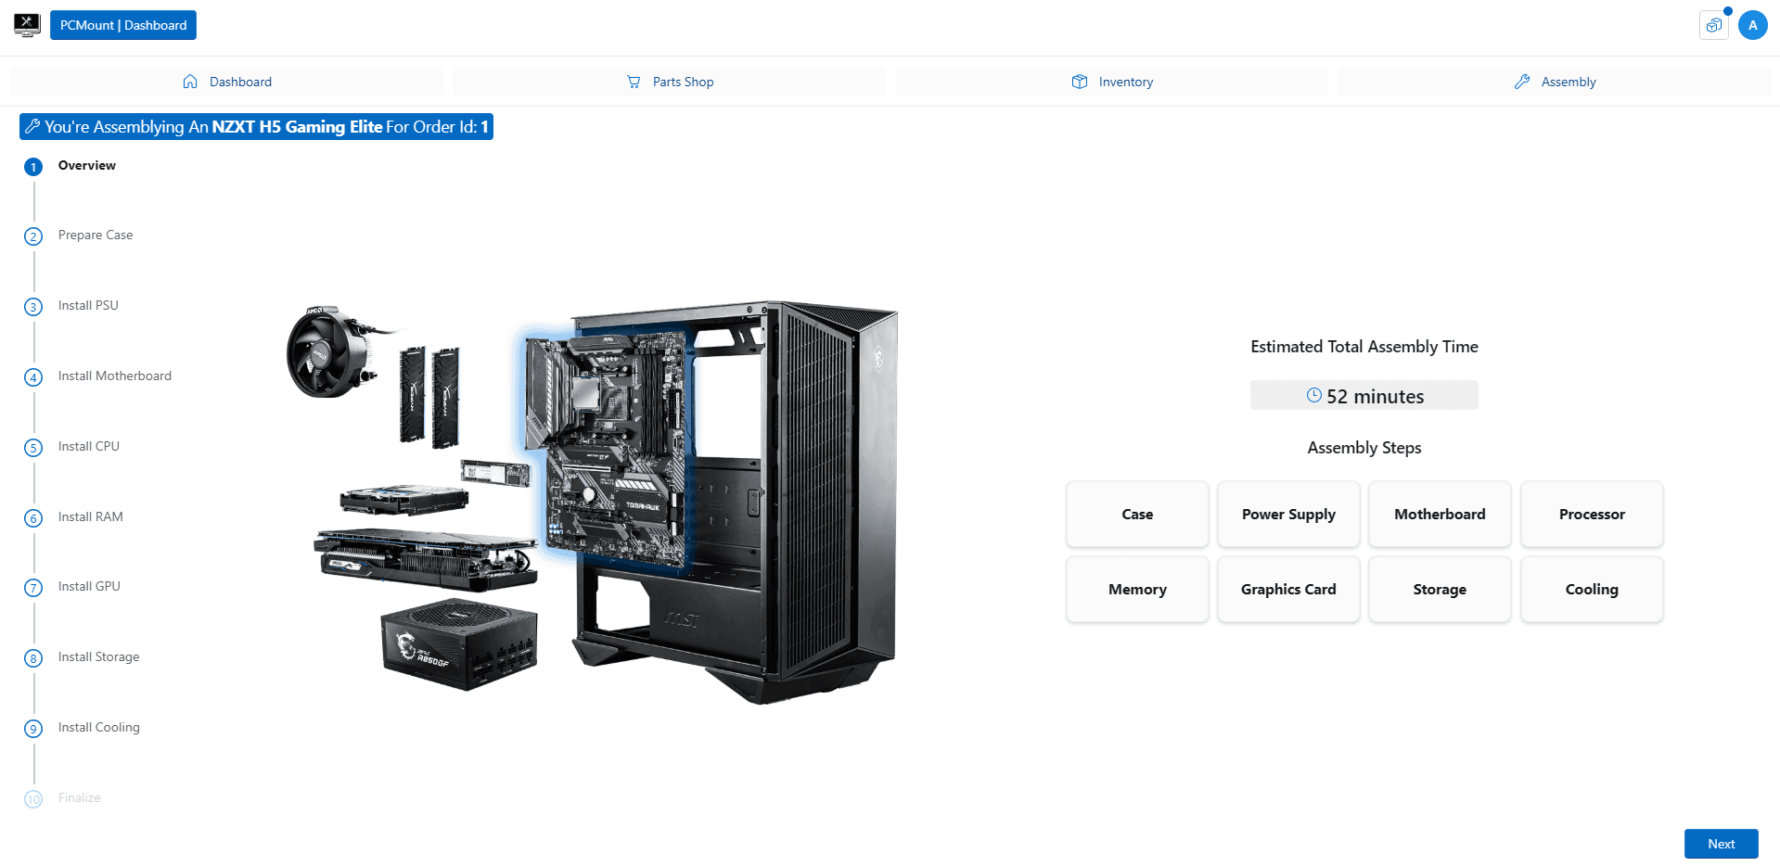Click the hard drive image
1780x866 pixels.
pos(403,499)
